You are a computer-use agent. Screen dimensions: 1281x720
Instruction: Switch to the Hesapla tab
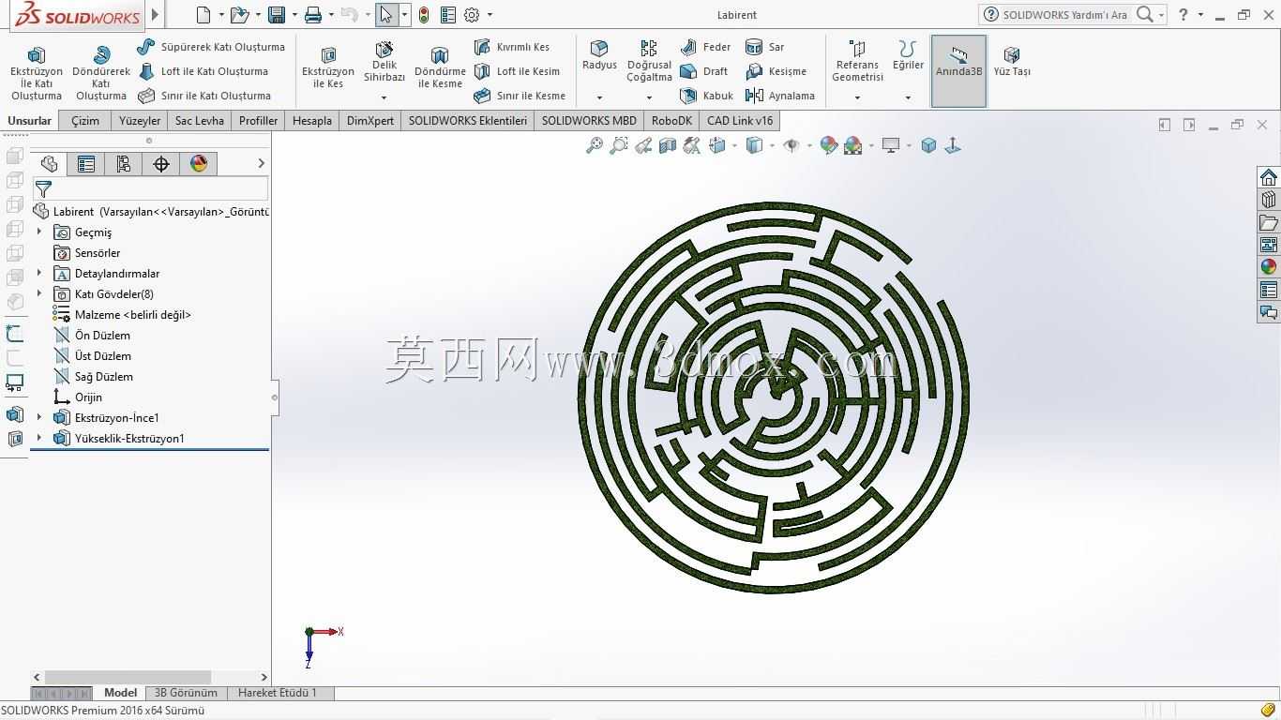[312, 121]
